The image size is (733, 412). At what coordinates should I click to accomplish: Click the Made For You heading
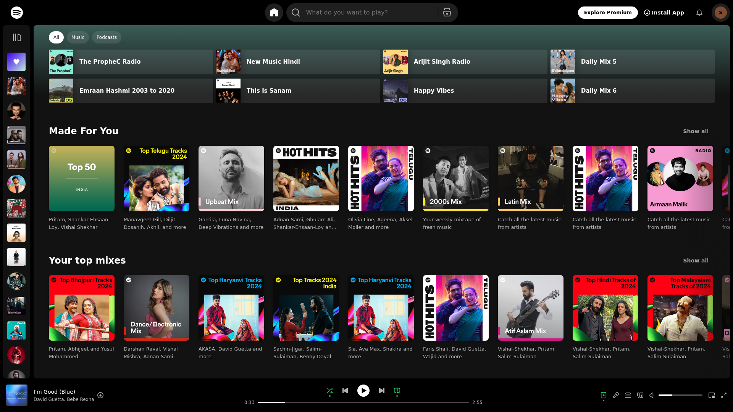[x=84, y=131]
